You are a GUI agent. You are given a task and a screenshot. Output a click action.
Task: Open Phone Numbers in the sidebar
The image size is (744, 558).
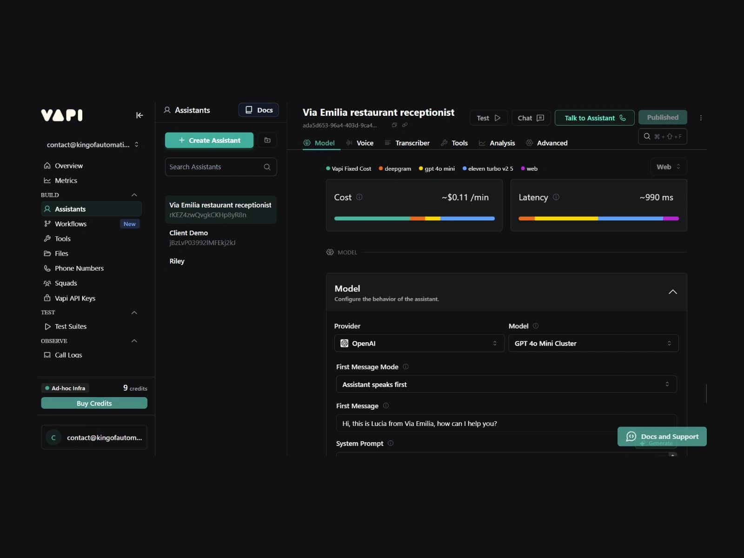91,269
